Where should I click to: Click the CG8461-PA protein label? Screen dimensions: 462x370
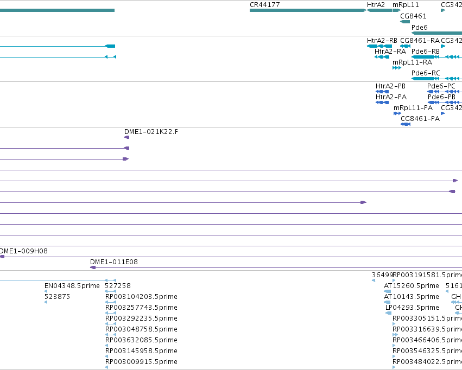coord(420,119)
